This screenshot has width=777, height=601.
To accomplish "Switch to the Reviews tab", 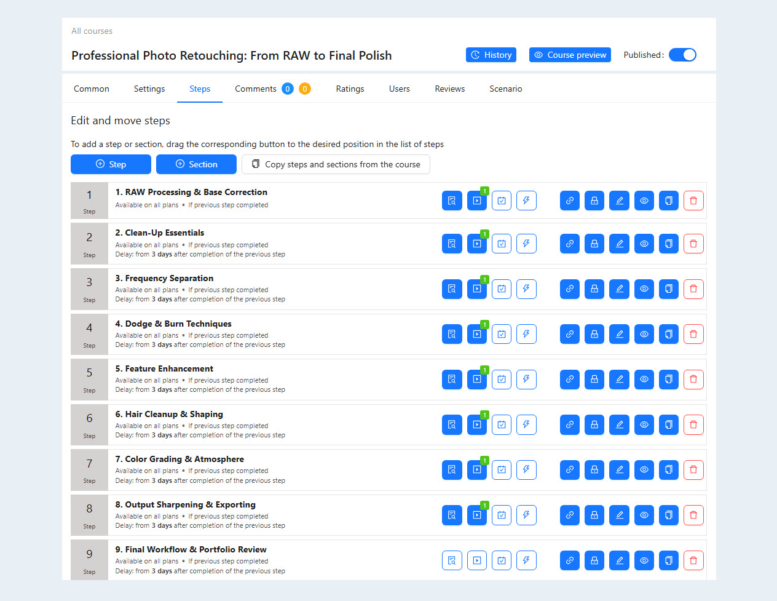I will (450, 89).
